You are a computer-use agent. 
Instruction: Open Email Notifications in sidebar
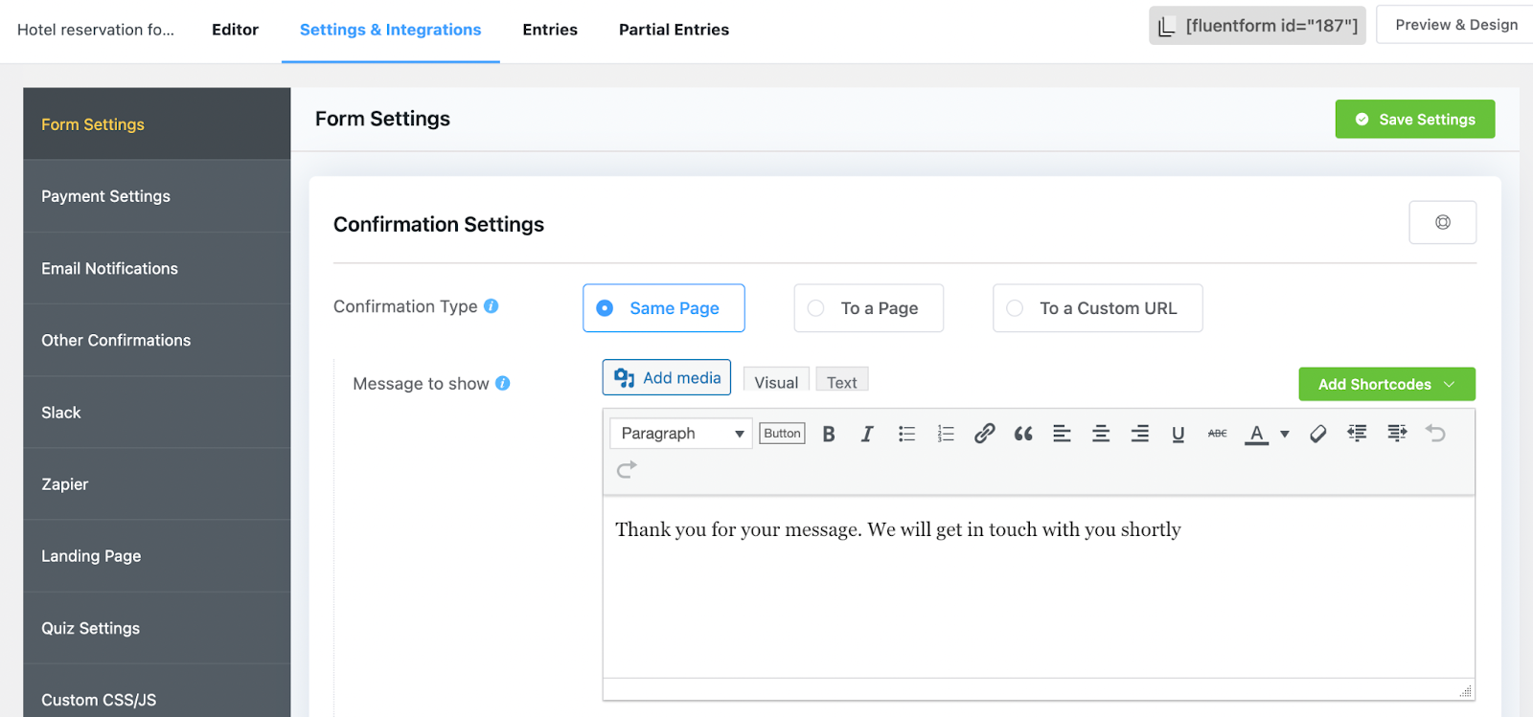tap(109, 269)
